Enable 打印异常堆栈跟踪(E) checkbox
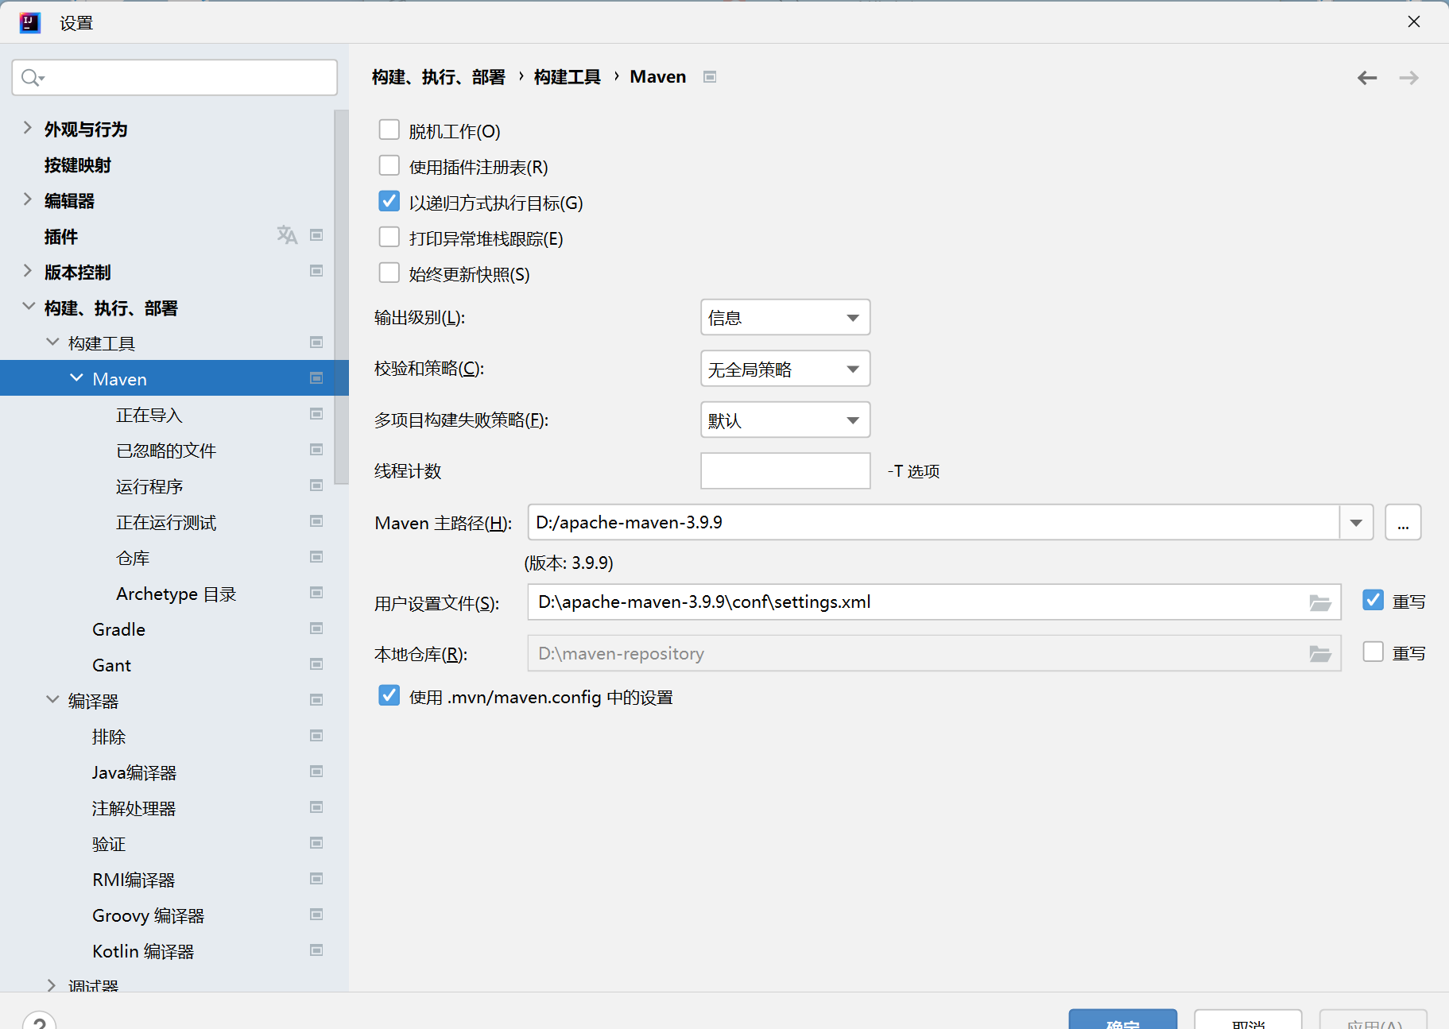1449x1029 pixels. click(389, 237)
